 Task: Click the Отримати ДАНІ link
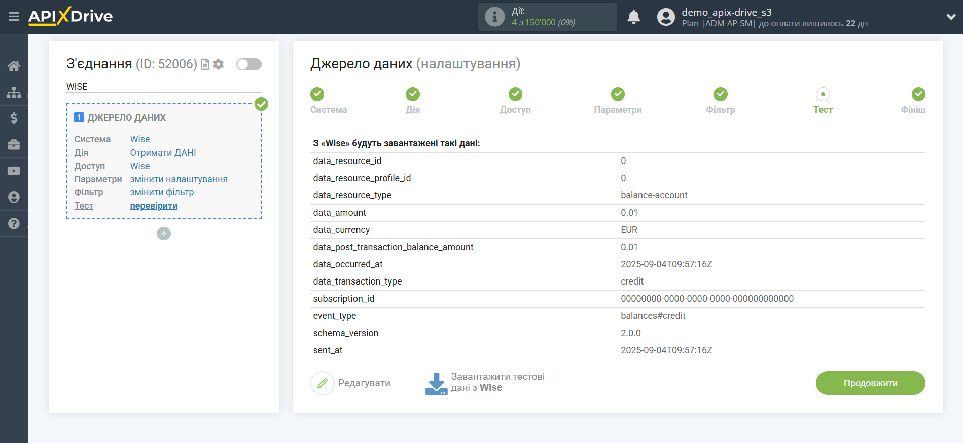tap(163, 153)
